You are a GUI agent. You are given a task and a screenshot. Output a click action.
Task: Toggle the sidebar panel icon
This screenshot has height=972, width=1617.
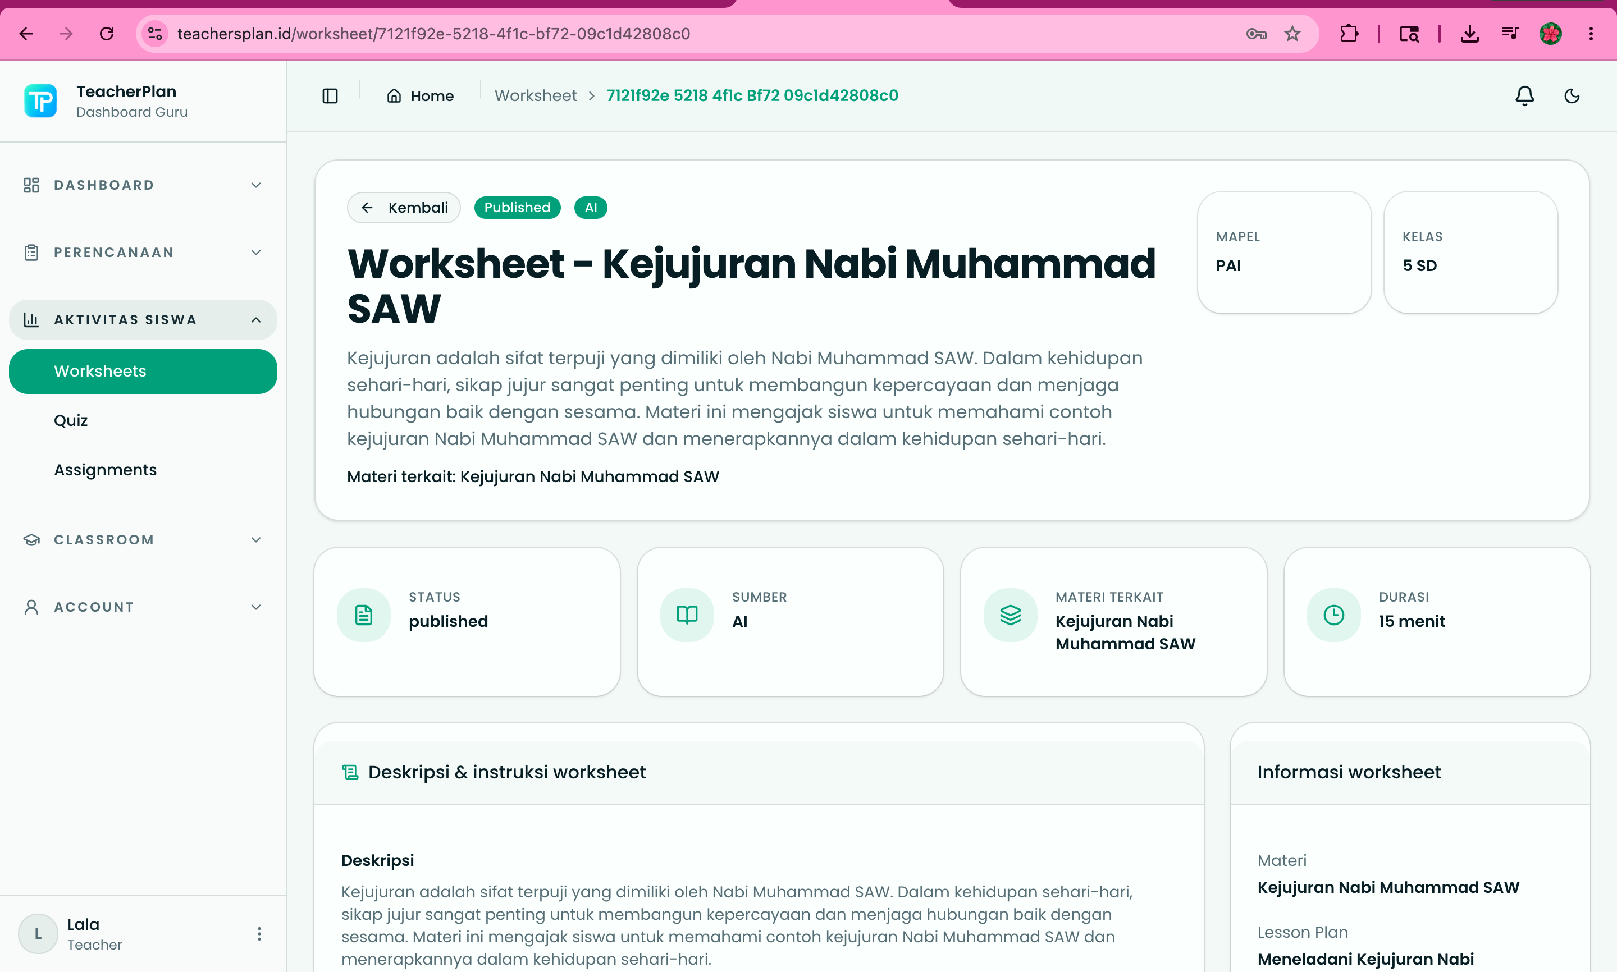[330, 95]
